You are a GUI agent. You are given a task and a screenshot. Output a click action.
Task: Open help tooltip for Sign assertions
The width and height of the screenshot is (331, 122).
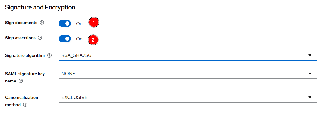[x=40, y=38]
